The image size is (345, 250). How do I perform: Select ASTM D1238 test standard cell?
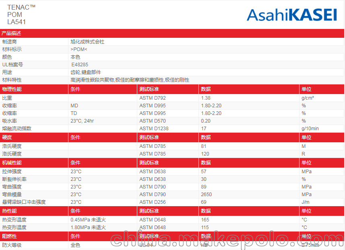154,129
